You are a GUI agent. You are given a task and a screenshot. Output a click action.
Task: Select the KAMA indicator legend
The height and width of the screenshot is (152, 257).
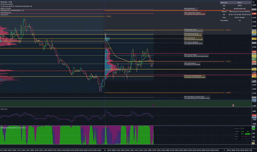(x=6, y=8)
